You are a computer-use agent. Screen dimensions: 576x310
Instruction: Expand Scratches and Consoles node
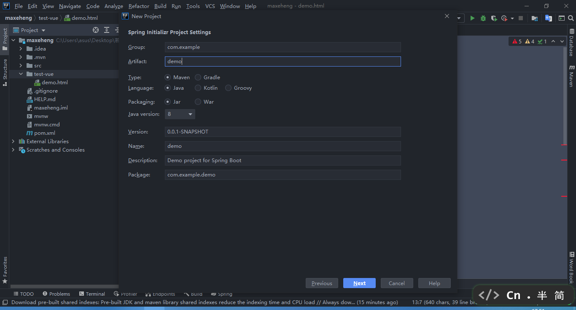click(13, 150)
